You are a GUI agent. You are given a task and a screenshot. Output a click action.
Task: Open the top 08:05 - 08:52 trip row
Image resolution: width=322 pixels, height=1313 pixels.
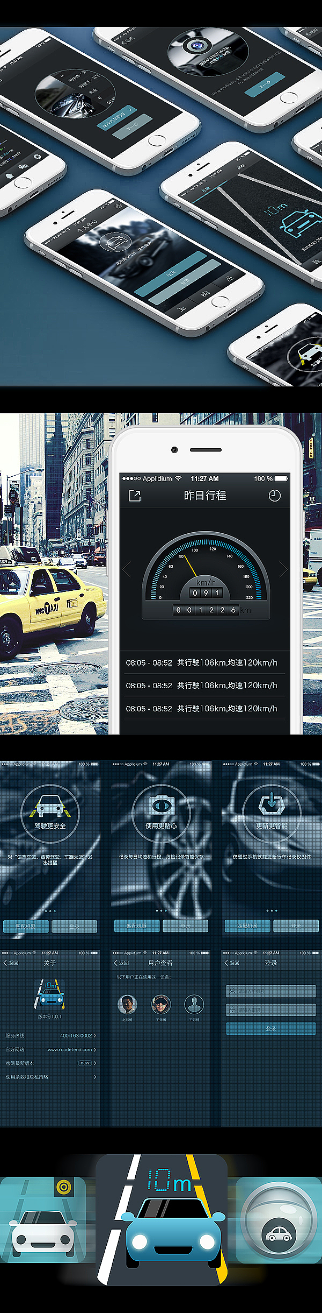pos(204,662)
